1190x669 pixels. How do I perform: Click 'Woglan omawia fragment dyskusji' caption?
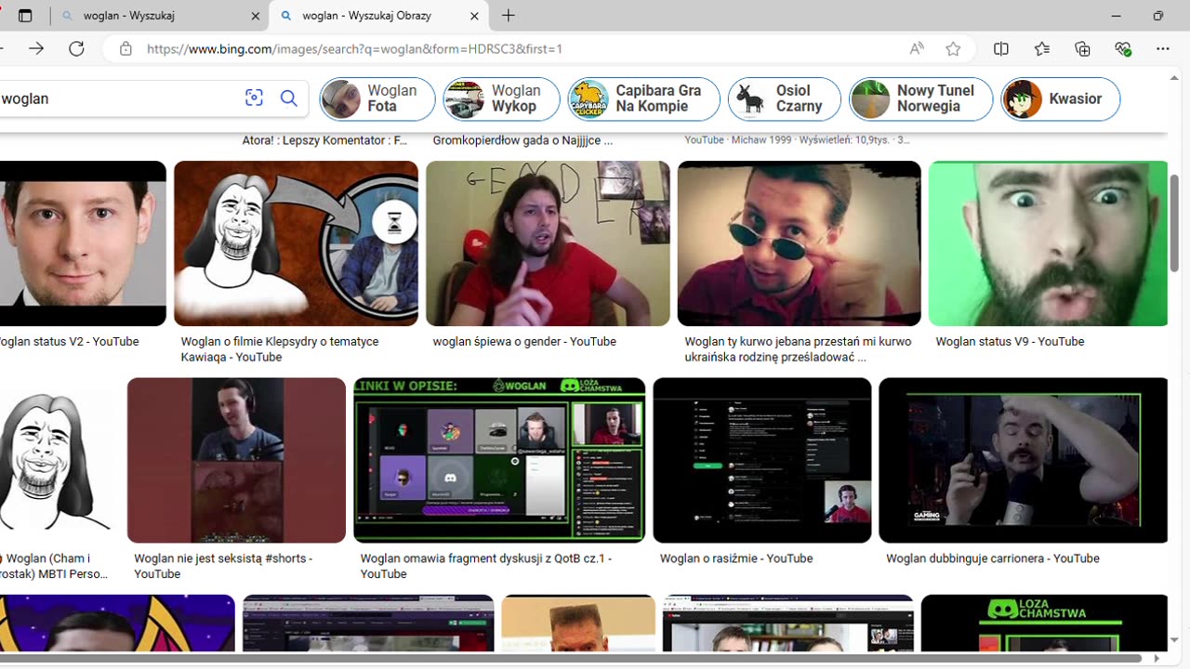485,566
